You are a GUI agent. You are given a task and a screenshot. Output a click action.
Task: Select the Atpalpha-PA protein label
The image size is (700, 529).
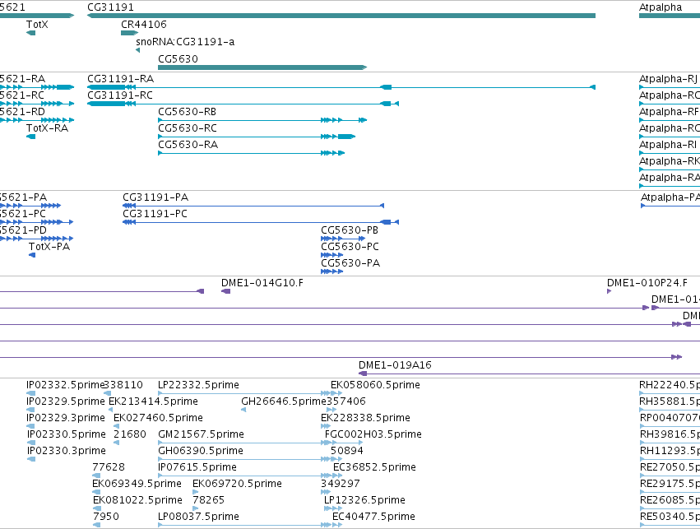670,197
